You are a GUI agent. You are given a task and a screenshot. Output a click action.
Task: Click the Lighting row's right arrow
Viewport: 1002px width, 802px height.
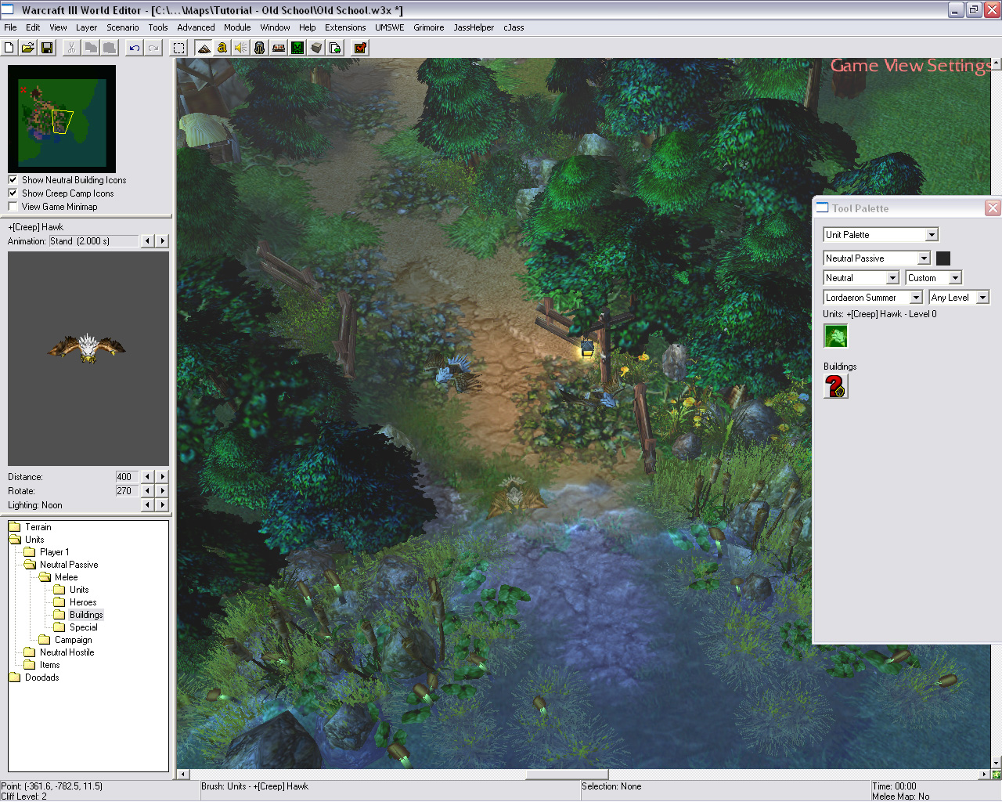point(162,505)
